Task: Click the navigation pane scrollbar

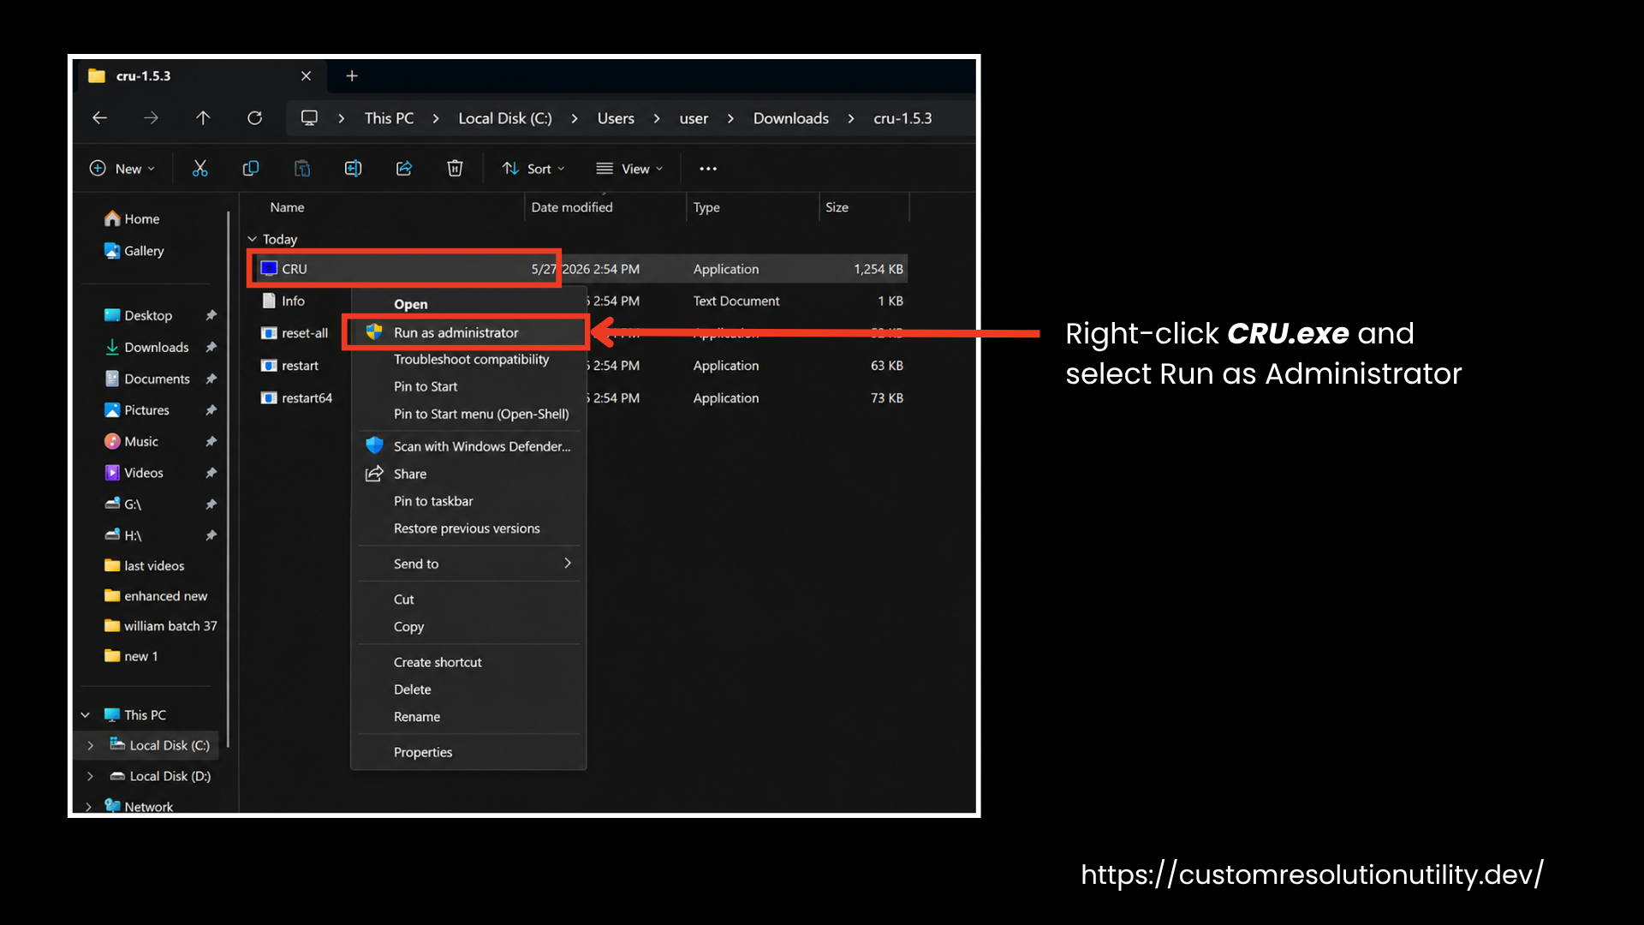Action: pos(229,480)
